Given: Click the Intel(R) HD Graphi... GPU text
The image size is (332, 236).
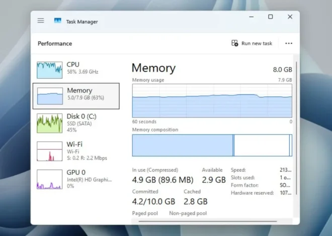Looking at the screenshot, I should tap(89, 180).
